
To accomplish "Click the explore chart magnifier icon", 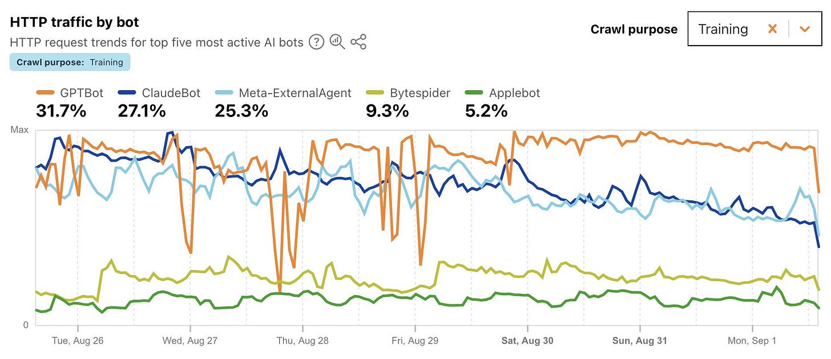I will tap(337, 42).
